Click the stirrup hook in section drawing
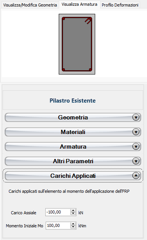This screenshot has height=240, width=147. tap(88, 21)
